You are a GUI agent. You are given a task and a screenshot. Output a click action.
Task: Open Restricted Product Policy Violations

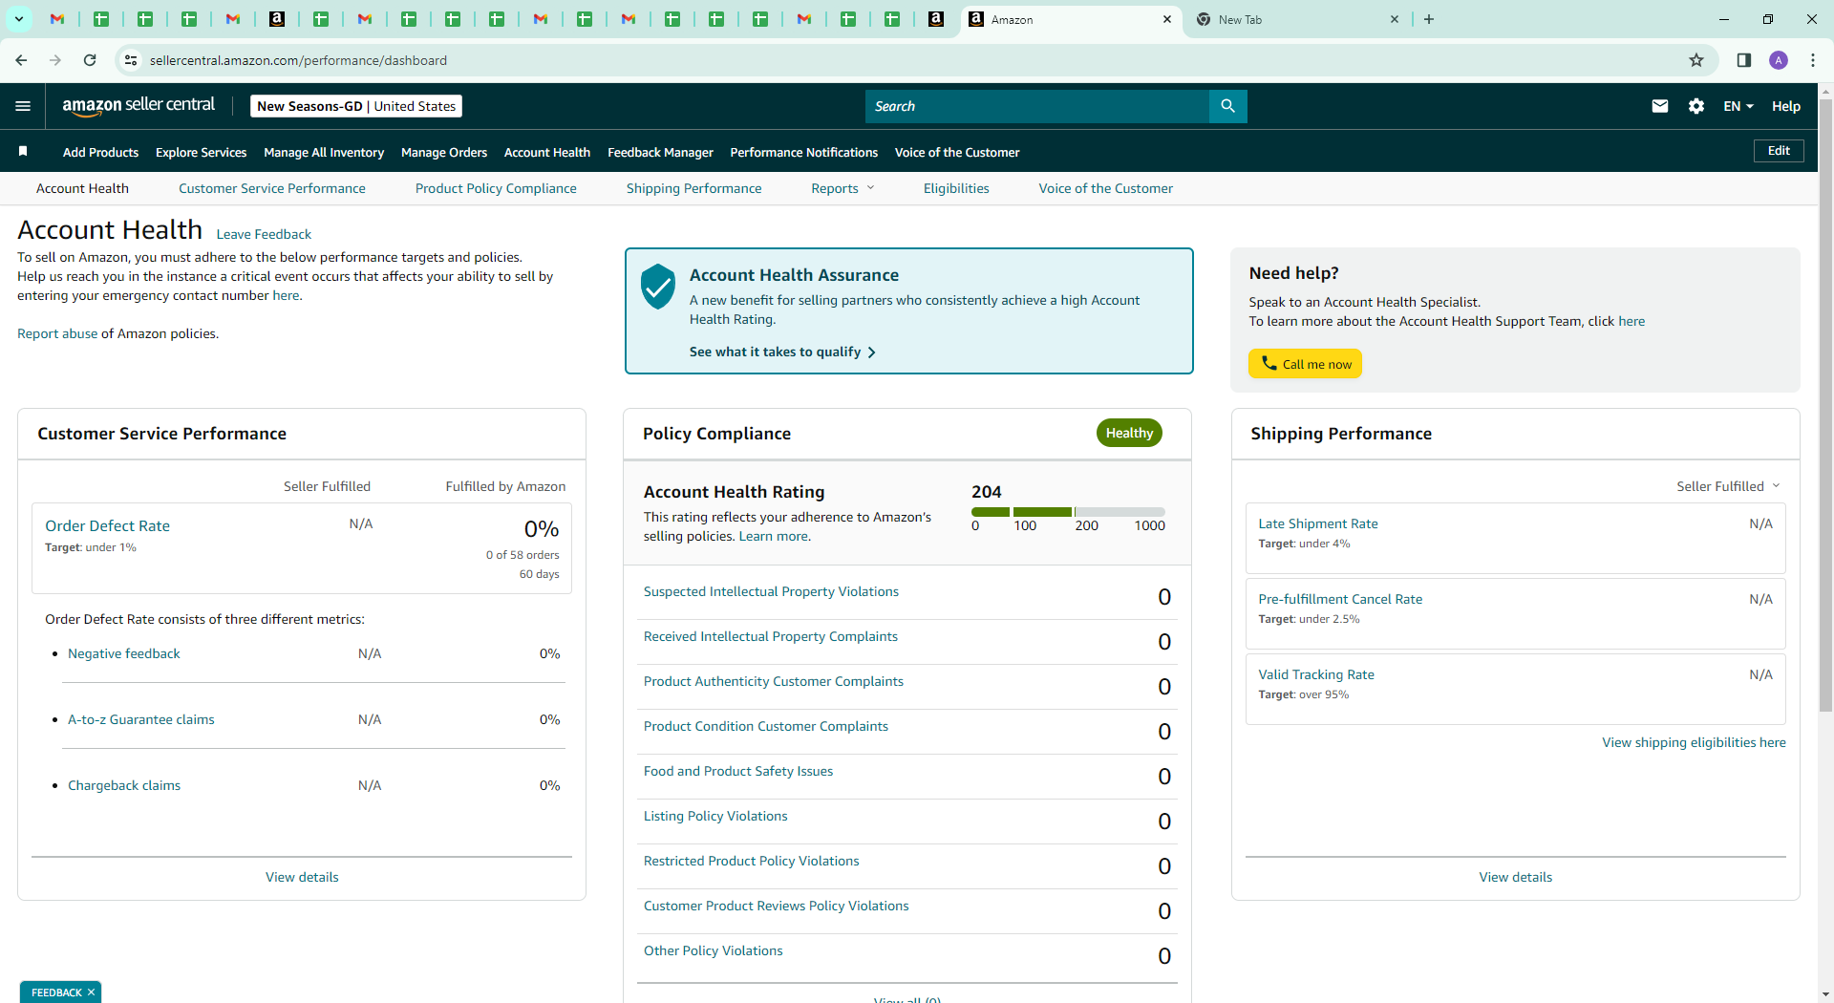point(752,861)
